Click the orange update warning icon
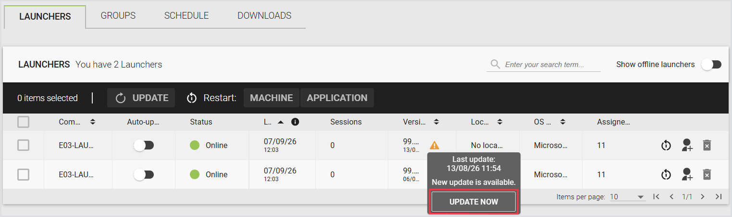732x217 pixels. pyautogui.click(x=434, y=145)
